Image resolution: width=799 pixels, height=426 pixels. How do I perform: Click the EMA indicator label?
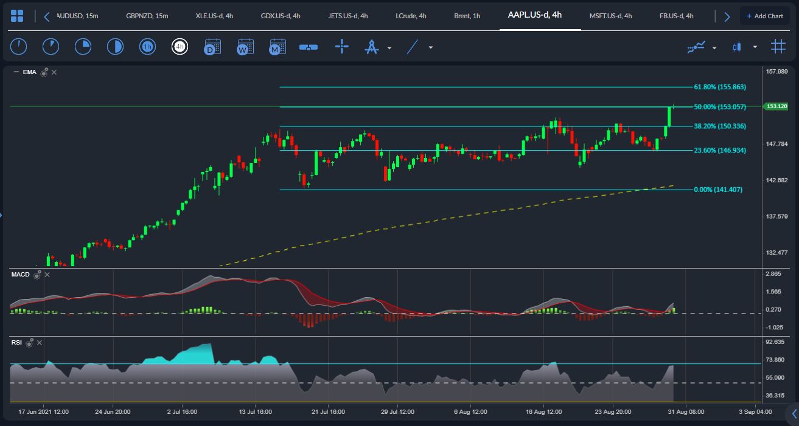(29, 72)
